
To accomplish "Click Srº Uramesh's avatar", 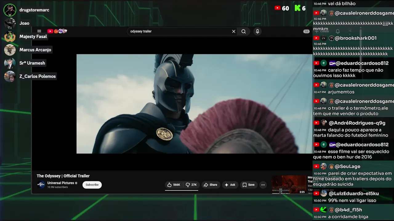I will [10, 63].
